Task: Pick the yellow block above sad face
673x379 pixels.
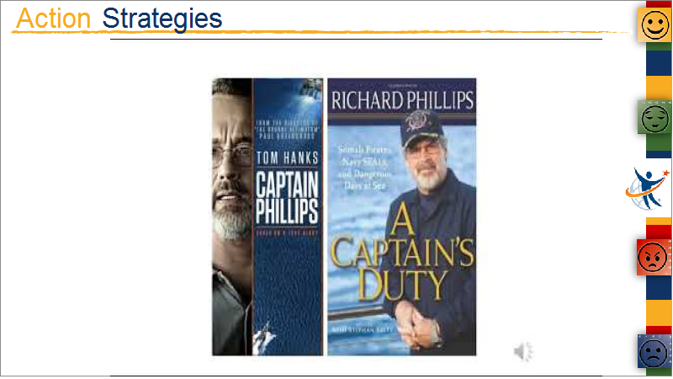Action: pos(659,312)
